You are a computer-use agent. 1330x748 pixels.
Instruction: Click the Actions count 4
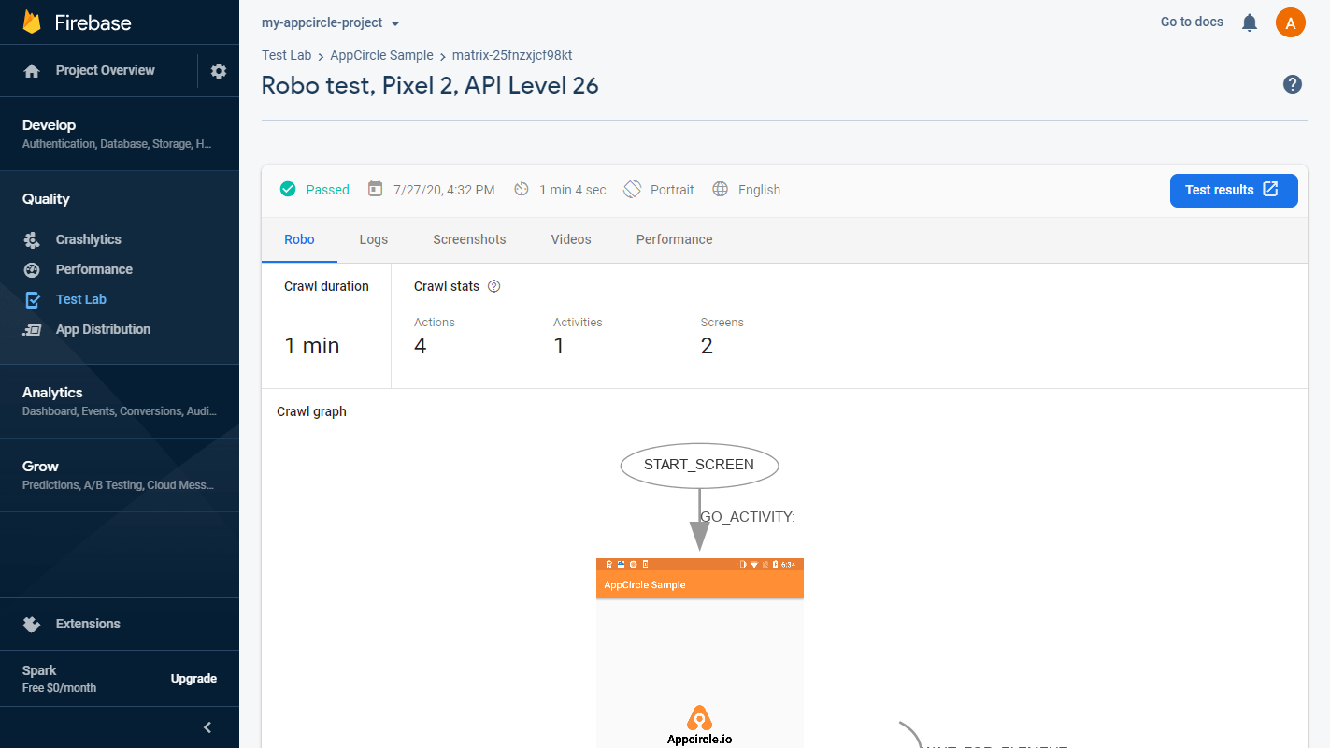(x=420, y=346)
